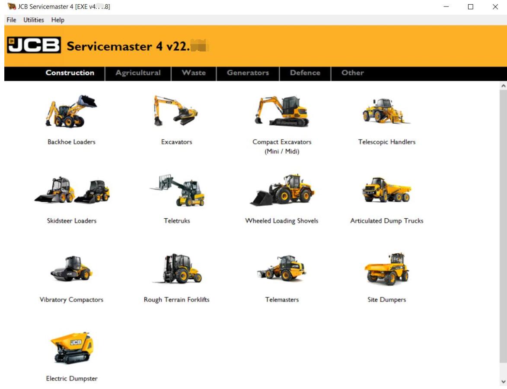The width and height of the screenshot is (507, 389).
Task: Open the Vibratory Compactors roller icon
Action: click(71, 268)
